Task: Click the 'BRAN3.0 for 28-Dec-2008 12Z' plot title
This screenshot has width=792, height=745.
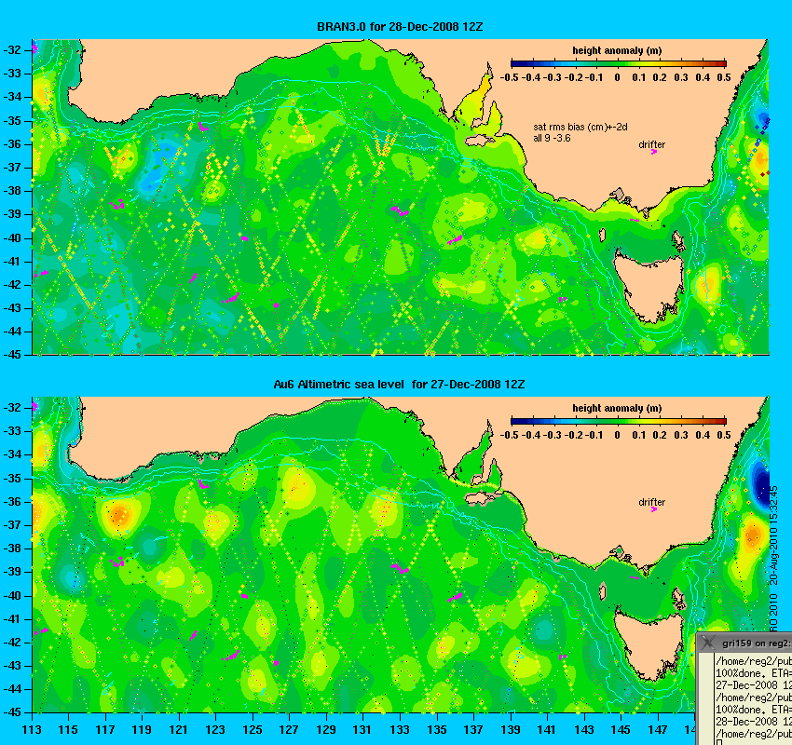Action: click(x=400, y=27)
